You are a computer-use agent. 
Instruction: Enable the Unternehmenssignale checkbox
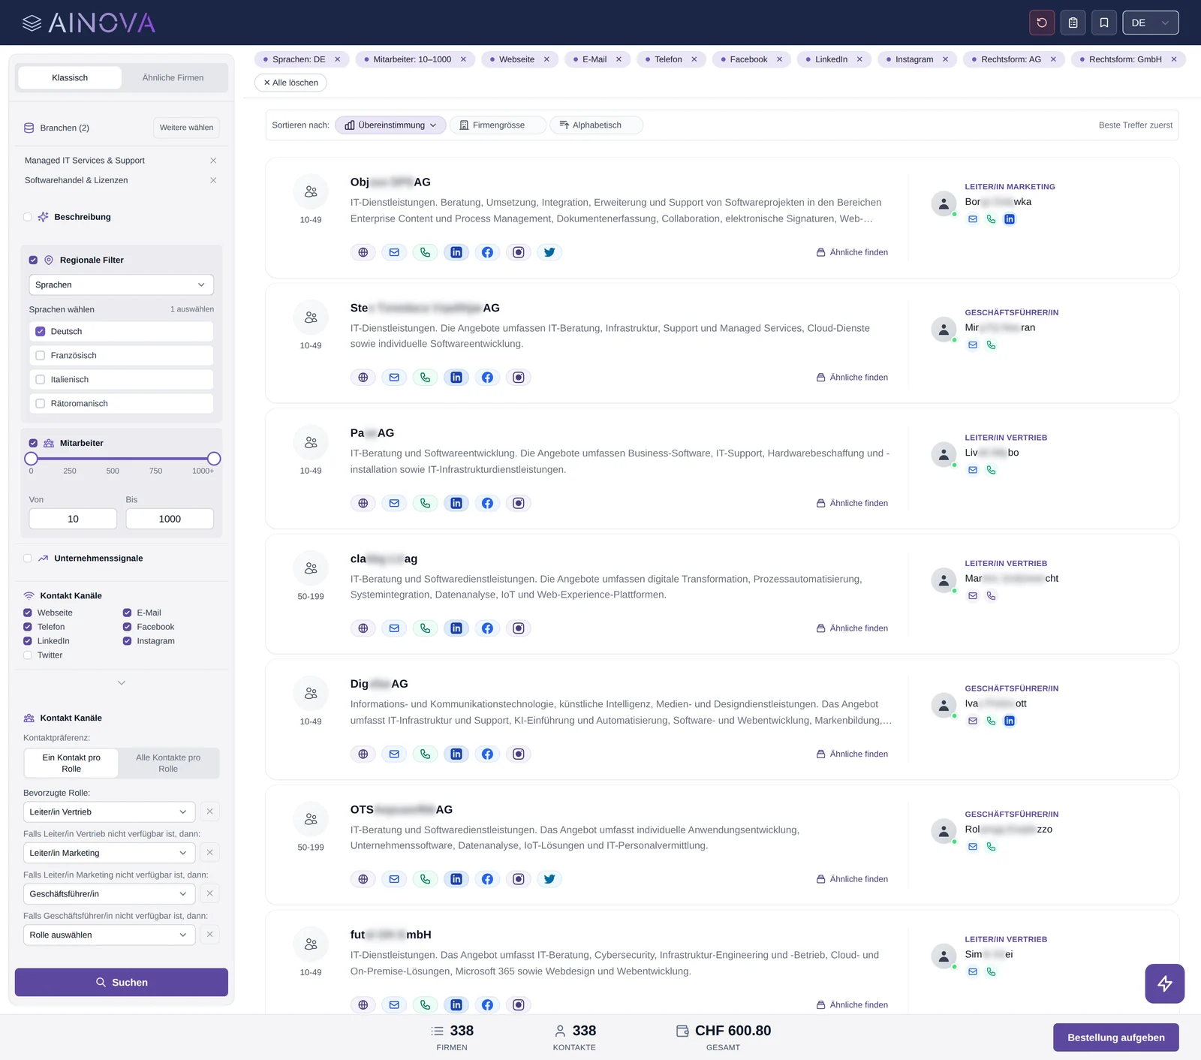tap(28, 559)
